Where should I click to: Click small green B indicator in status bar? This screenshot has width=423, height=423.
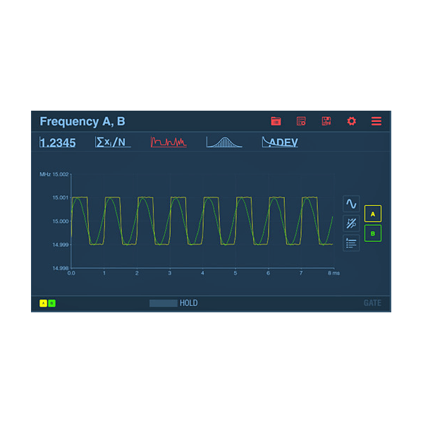click(x=51, y=303)
